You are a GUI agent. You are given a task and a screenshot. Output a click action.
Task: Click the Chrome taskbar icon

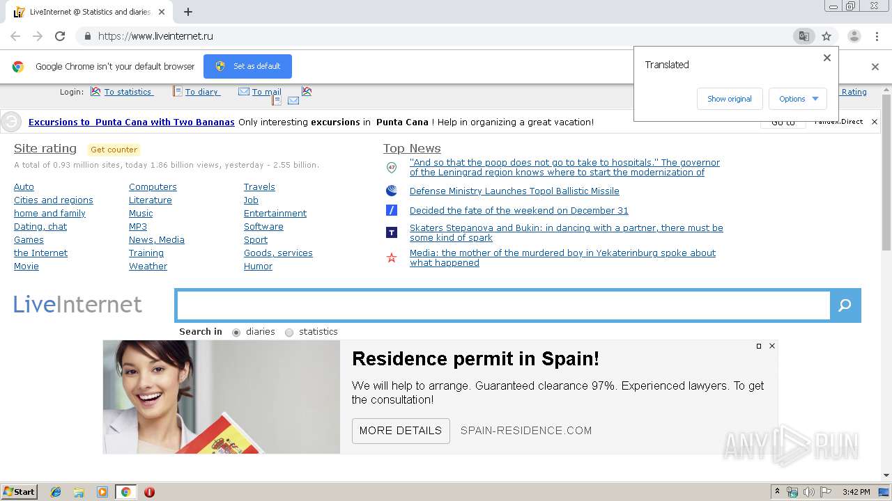126,492
